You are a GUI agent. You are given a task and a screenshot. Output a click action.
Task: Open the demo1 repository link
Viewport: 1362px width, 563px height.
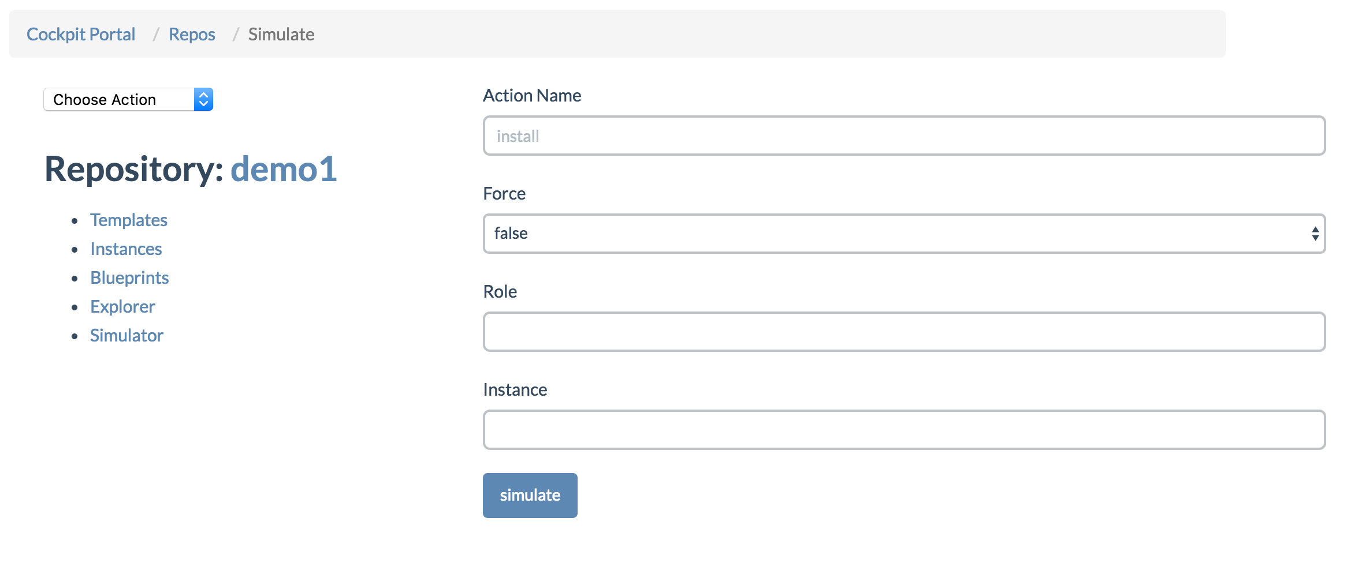pyautogui.click(x=284, y=170)
